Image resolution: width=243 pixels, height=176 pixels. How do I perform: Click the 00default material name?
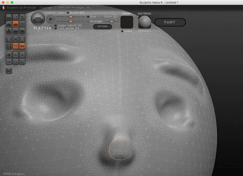pos(144,31)
